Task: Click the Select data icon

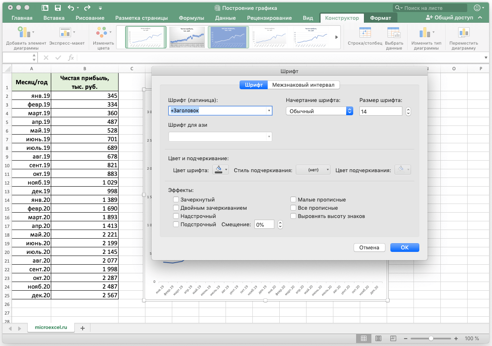Action: coord(393,32)
